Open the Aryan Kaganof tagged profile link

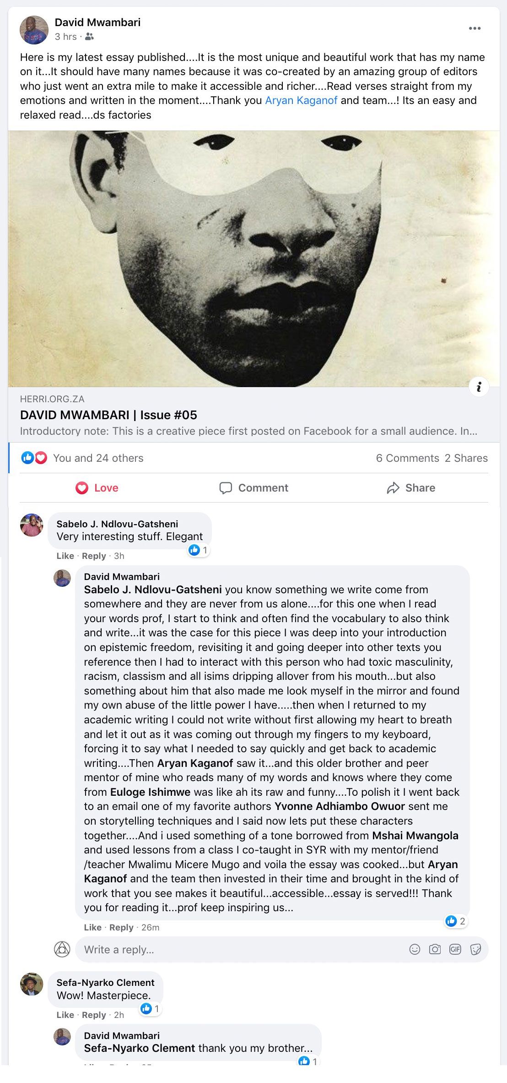(301, 100)
